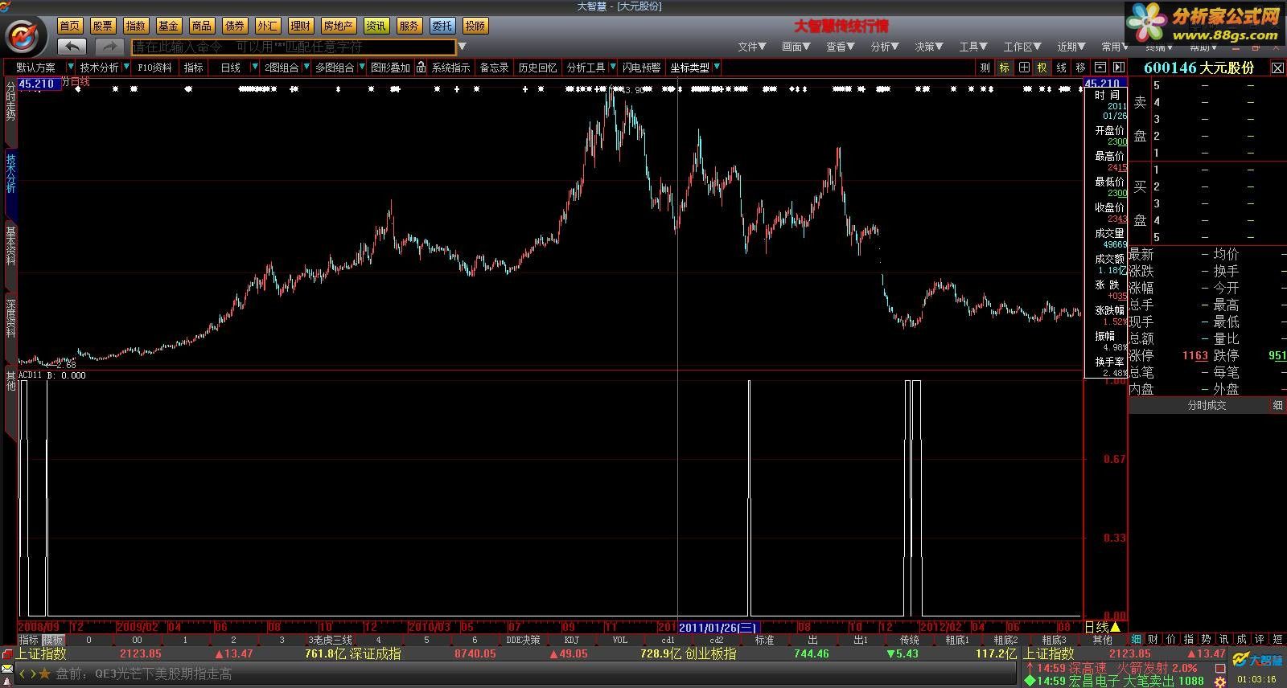This screenshot has width=1287, height=688.
Task: Open the 画面 menu
Action: tap(796, 47)
